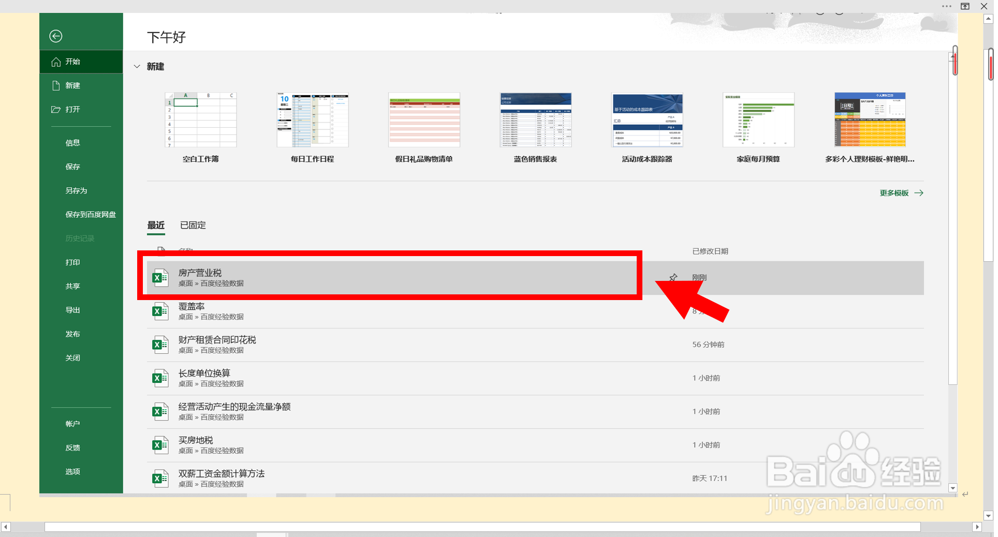
Task: Open 财产租赁合同印花税 via its Excel icon
Action: pos(160,345)
